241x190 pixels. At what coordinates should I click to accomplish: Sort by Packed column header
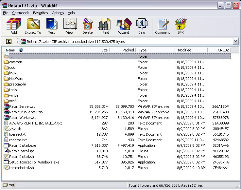tap(123, 50)
